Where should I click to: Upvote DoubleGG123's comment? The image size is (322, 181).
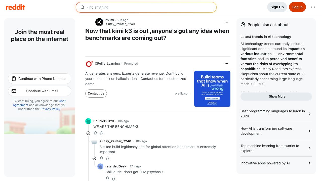pyautogui.click(x=95, y=133)
